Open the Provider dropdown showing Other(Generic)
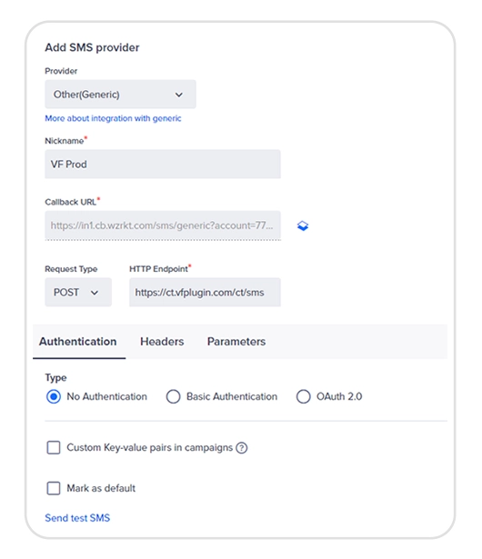482x559 pixels. pos(120,95)
